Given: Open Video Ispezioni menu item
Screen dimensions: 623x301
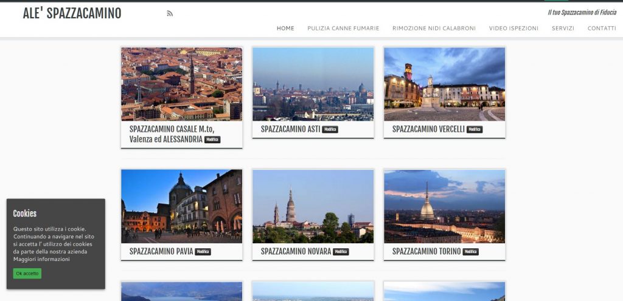Looking at the screenshot, I should point(513,28).
